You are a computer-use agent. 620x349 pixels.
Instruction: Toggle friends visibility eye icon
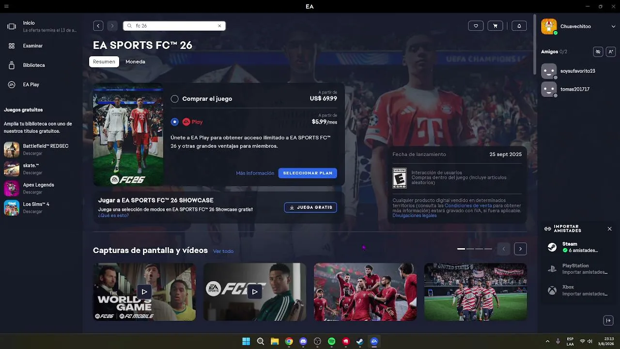point(598,51)
